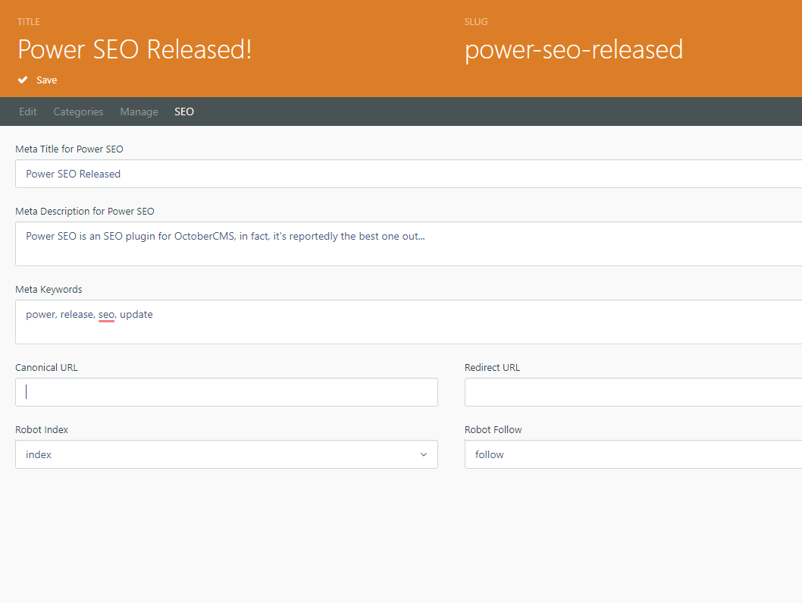
Task: Click the SLUG header label
Action: pyautogui.click(x=476, y=21)
